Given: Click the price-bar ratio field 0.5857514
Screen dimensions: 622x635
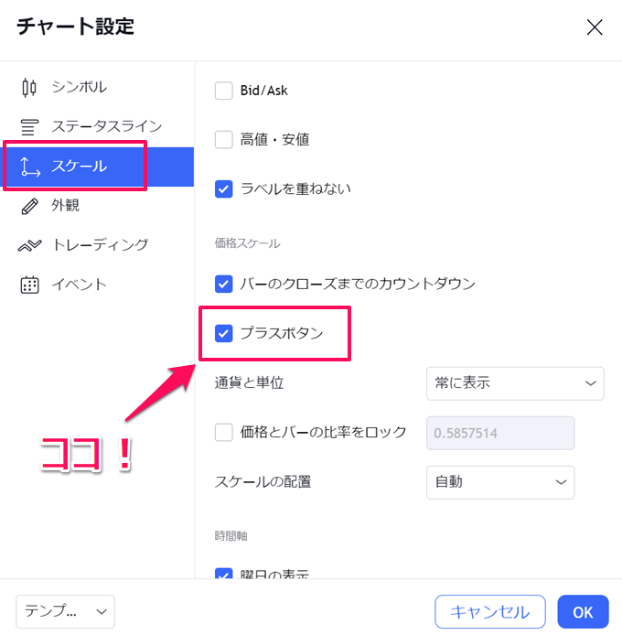Looking at the screenshot, I should (x=500, y=433).
